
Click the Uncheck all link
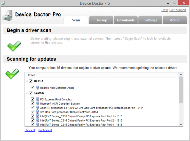pyautogui.click(x=45, y=130)
